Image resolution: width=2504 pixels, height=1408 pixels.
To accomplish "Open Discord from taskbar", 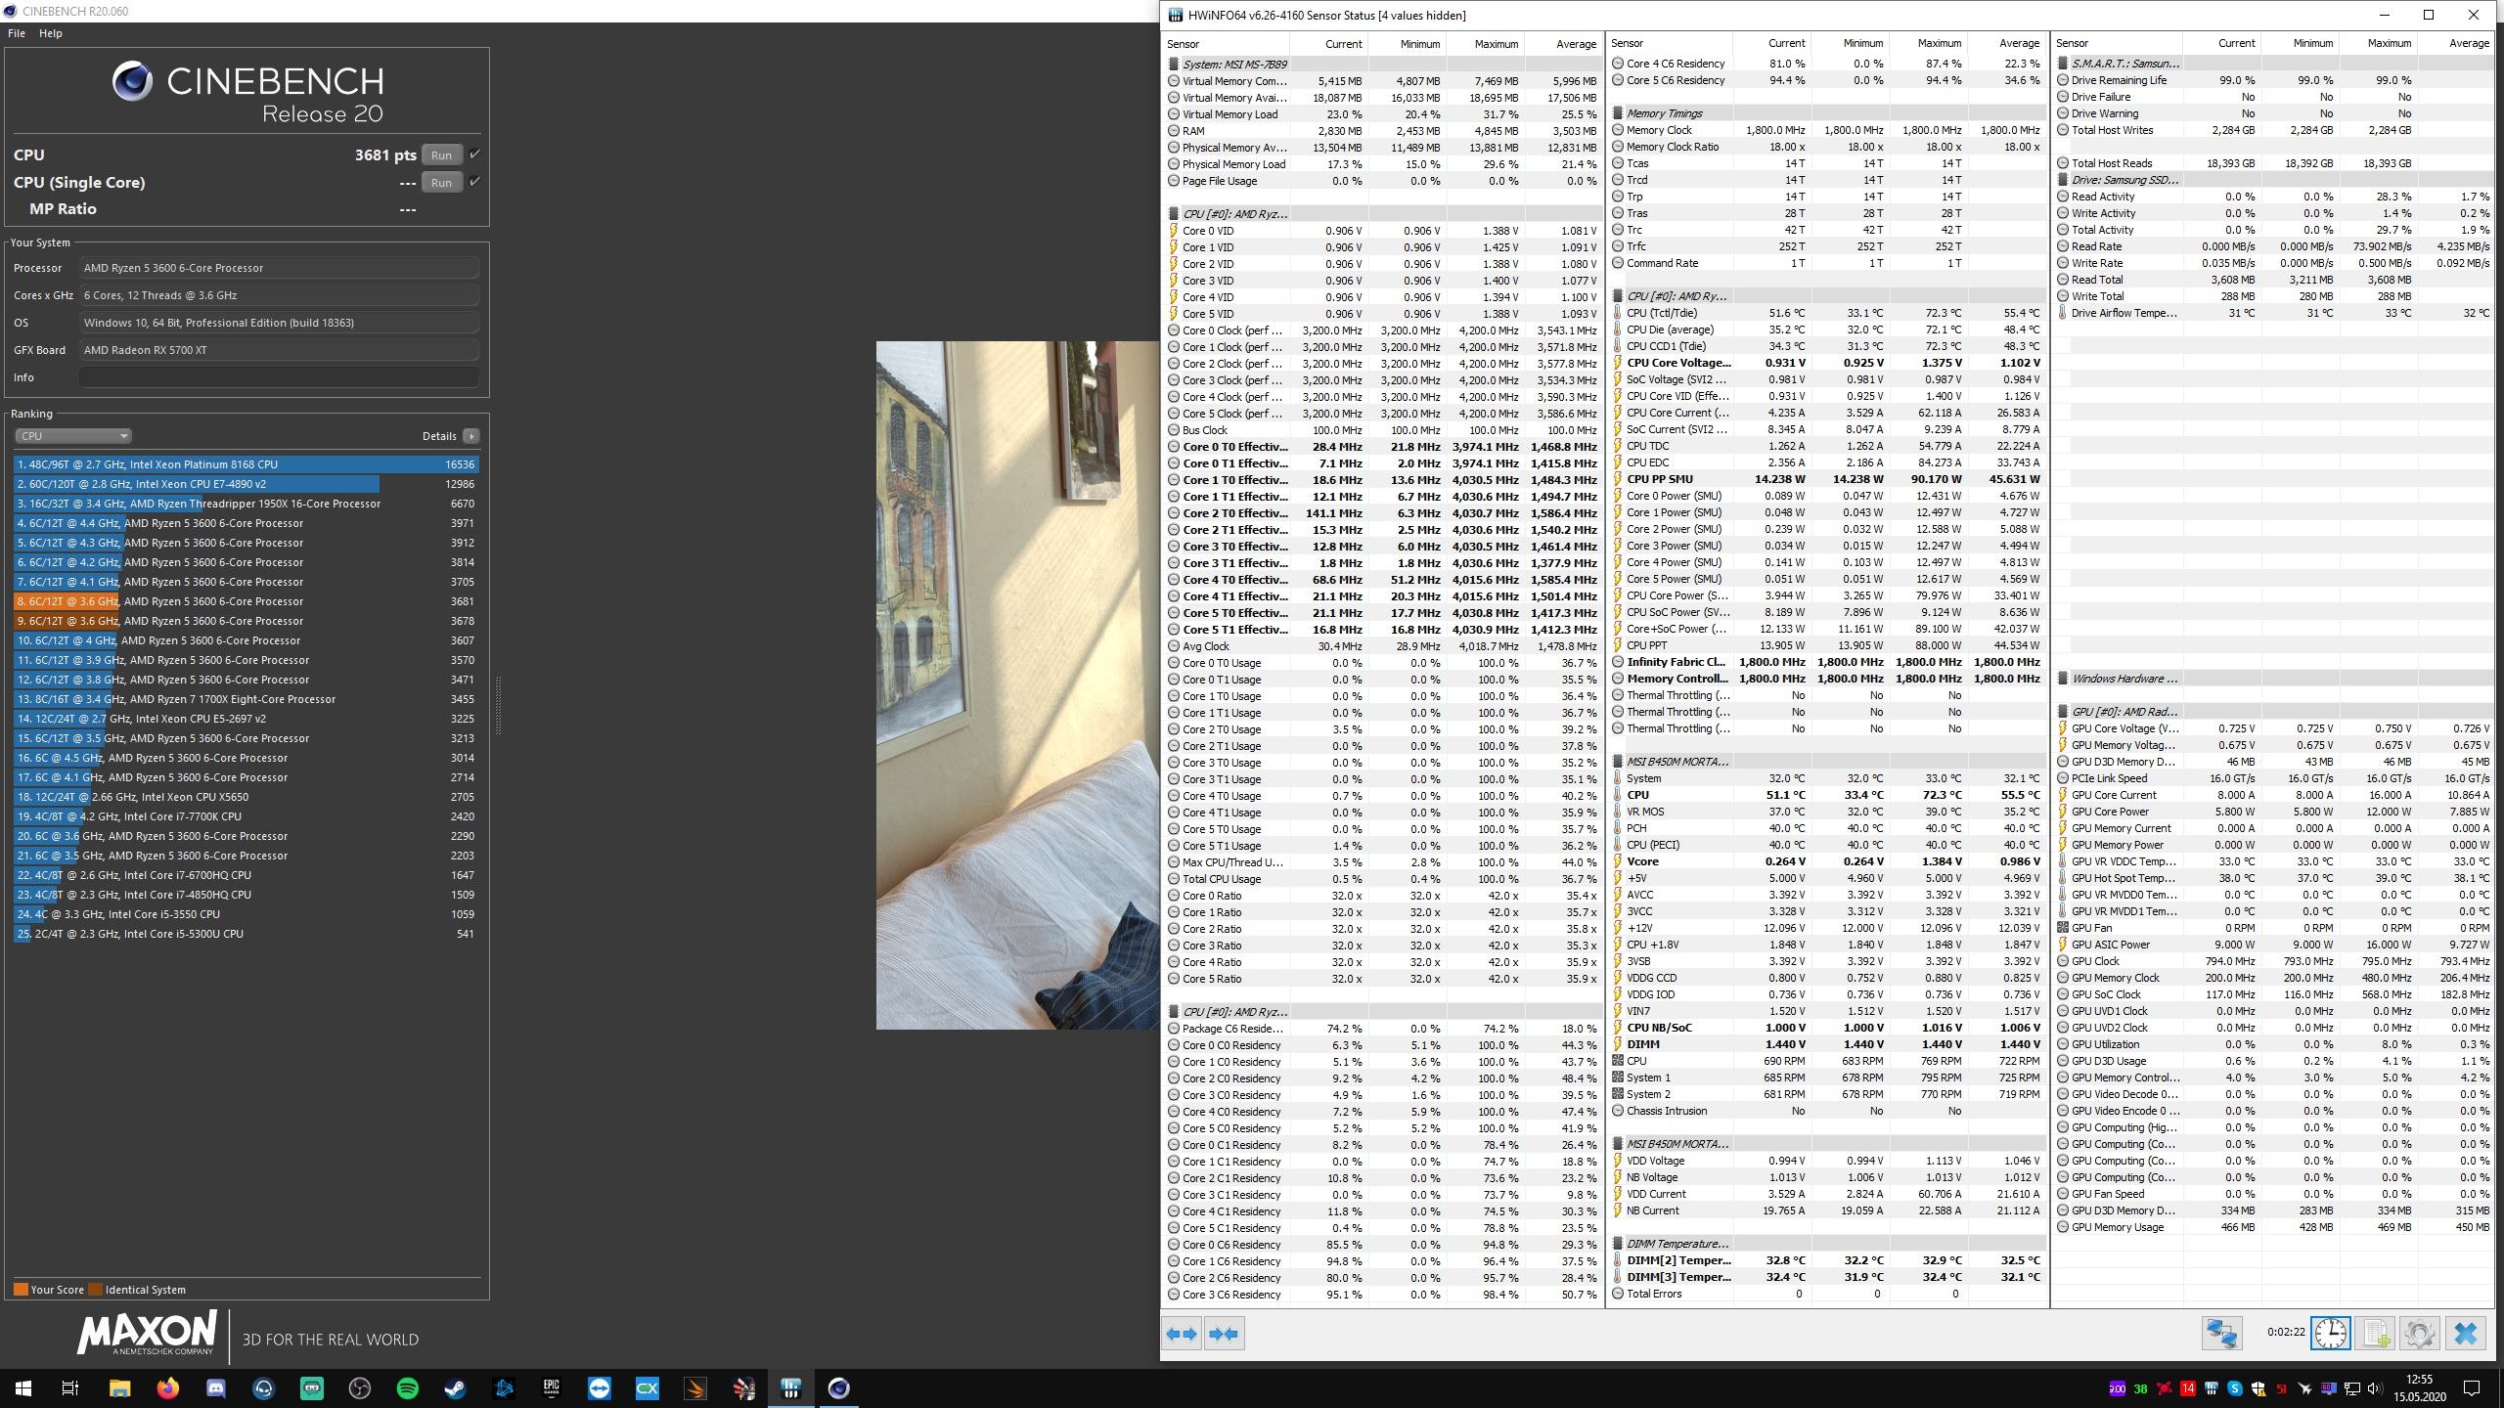I will [215, 1387].
